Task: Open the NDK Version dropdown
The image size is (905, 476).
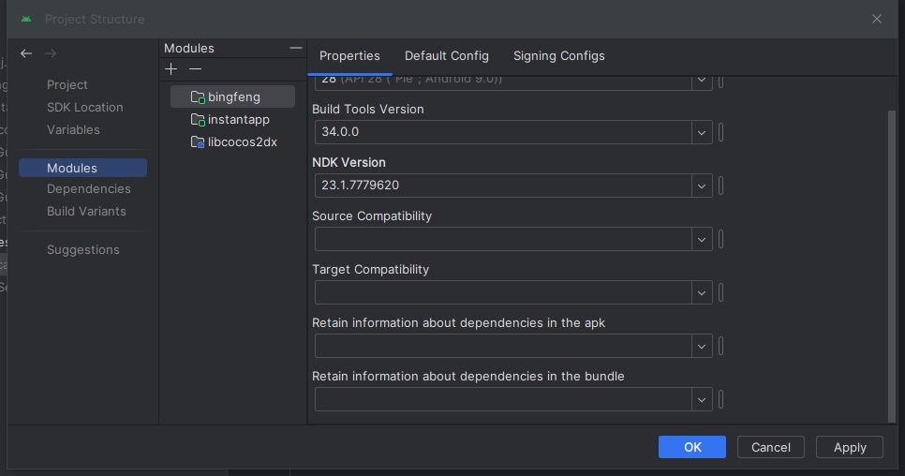Action: pos(702,186)
